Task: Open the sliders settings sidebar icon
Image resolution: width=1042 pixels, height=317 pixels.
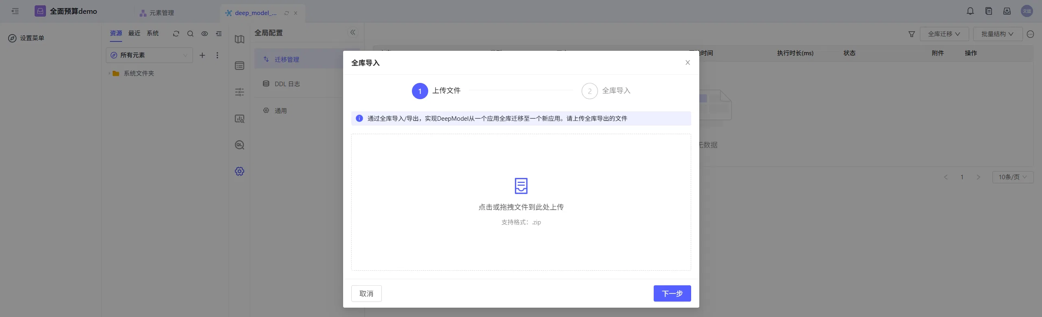Action: click(240, 92)
